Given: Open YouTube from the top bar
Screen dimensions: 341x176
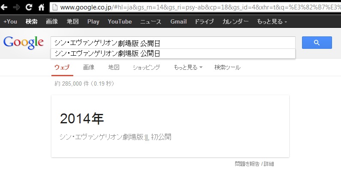Looking at the screenshot, I should (120, 21).
